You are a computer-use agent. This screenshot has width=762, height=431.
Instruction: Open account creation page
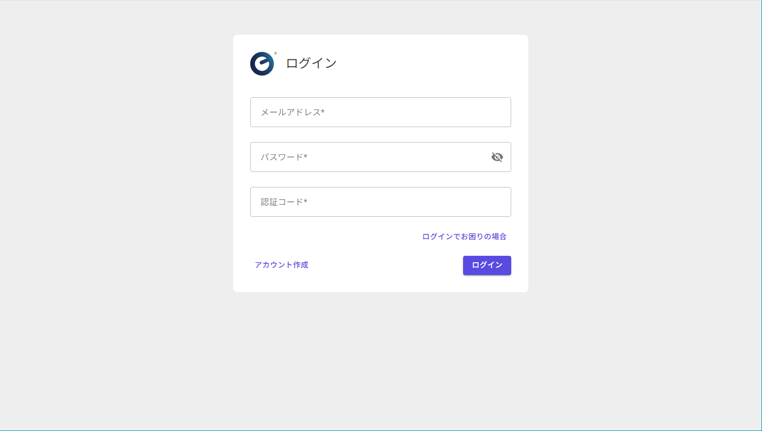[x=281, y=265]
